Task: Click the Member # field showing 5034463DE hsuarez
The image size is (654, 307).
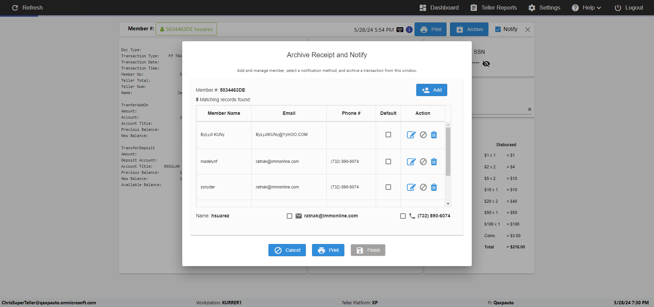Action: (x=186, y=29)
